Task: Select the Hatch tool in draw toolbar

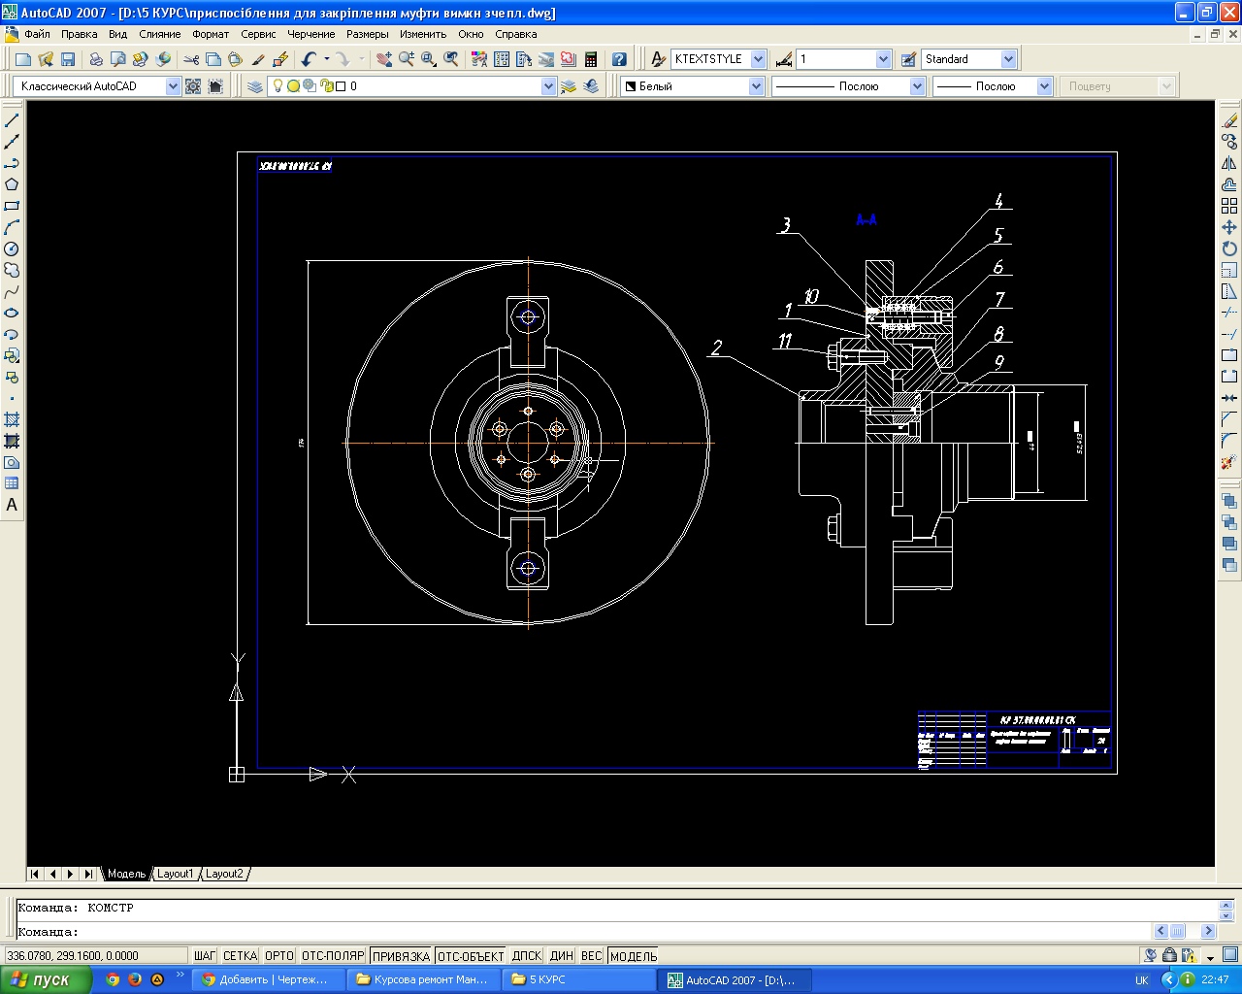Action: pyautogui.click(x=12, y=419)
